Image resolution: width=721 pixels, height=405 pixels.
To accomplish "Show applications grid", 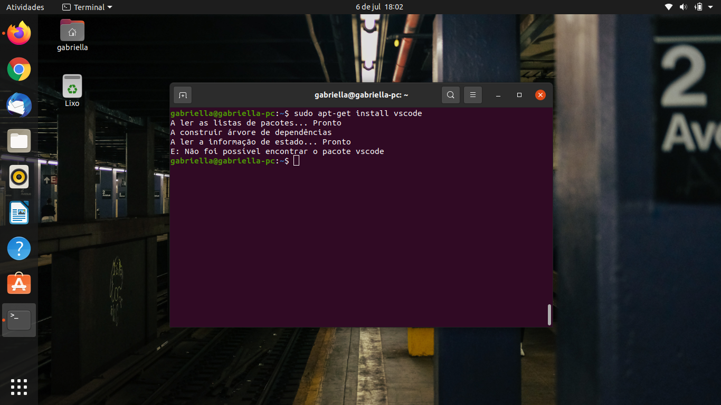I will point(19,387).
